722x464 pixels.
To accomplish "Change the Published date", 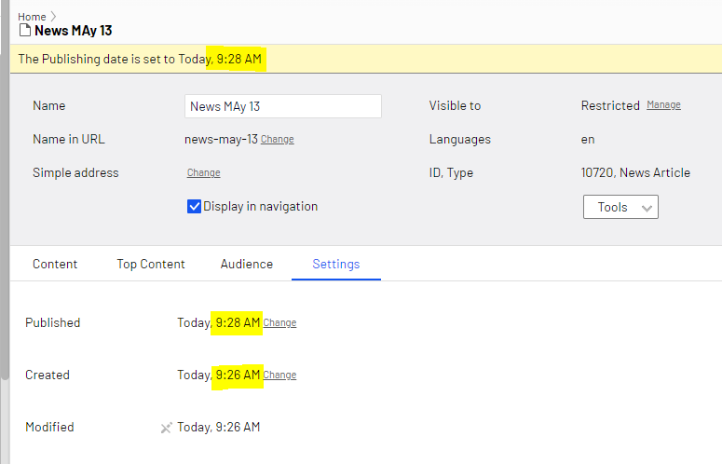I will click(x=279, y=322).
